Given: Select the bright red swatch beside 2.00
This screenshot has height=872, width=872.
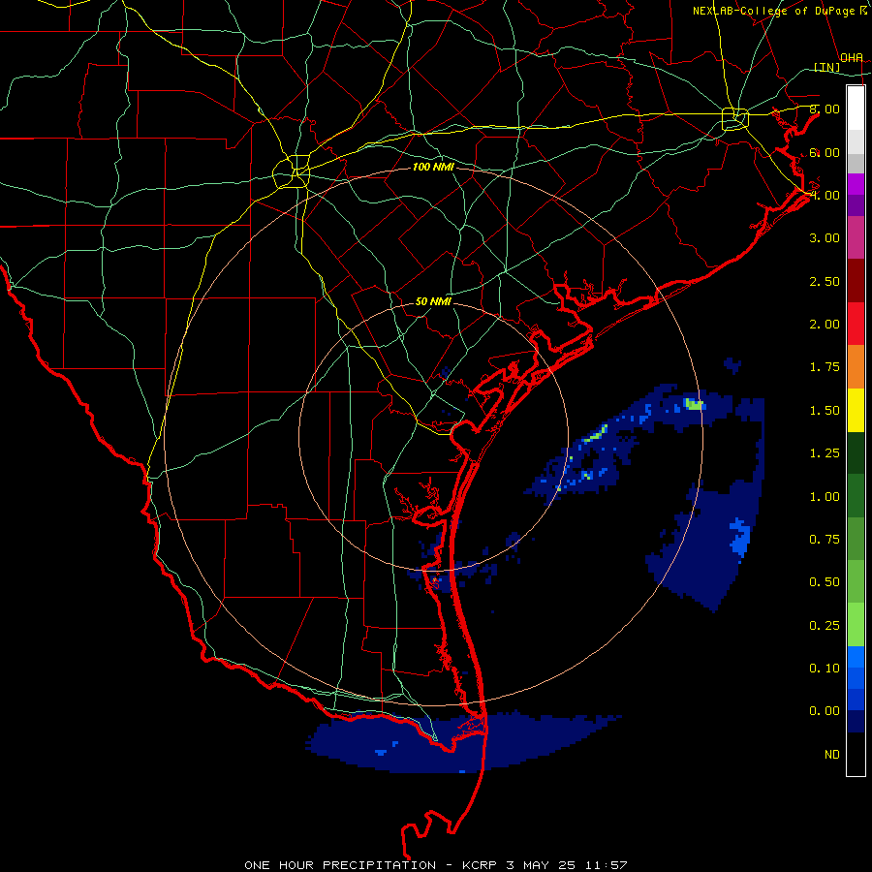Looking at the screenshot, I should click(x=856, y=324).
